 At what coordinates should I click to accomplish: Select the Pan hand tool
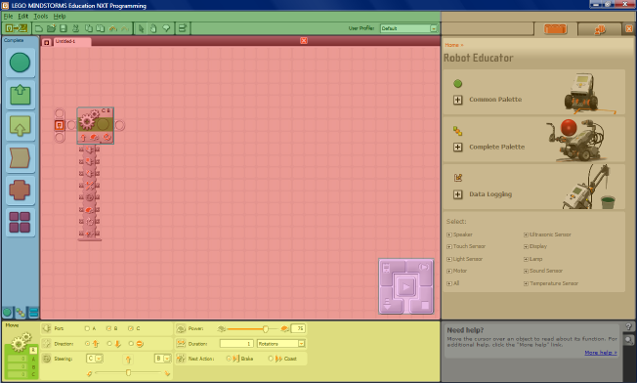pos(153,28)
